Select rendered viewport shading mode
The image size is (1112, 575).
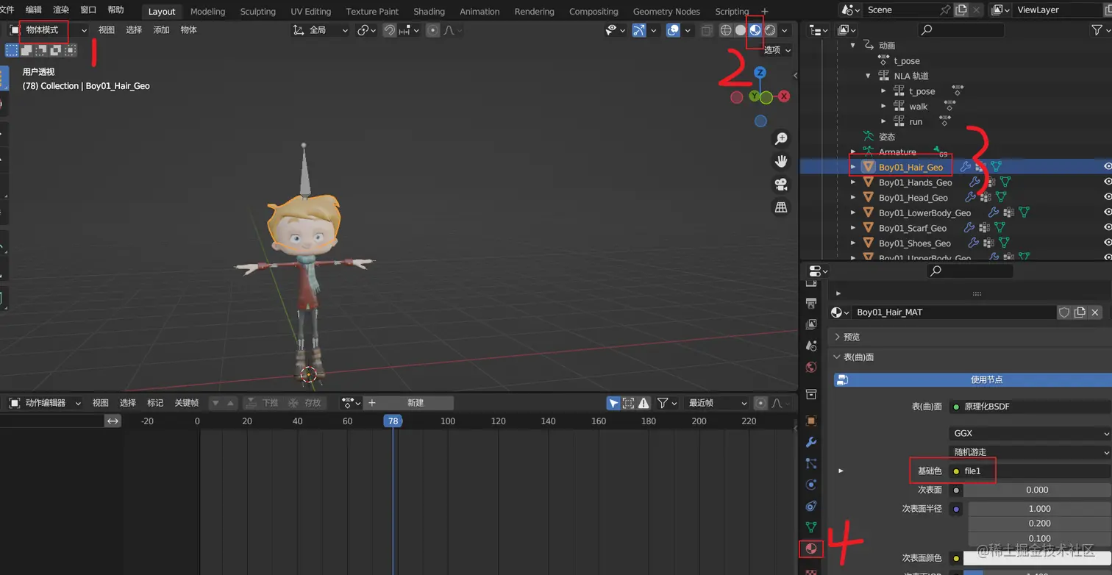(769, 30)
